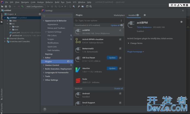Open the actiBPM detail gear menu
Screen dimensions: 190x114
pyautogui.click(x=181, y=22)
